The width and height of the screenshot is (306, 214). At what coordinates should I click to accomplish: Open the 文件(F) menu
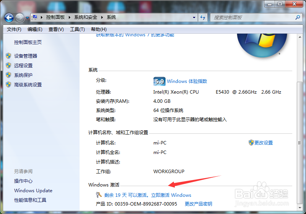tap(14, 29)
